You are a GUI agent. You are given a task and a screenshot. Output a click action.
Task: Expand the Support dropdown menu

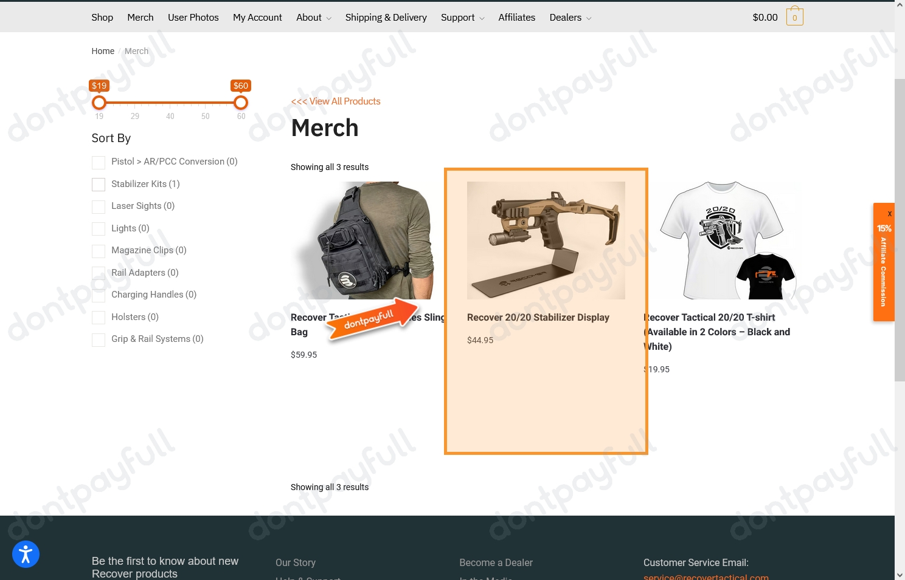tap(462, 18)
